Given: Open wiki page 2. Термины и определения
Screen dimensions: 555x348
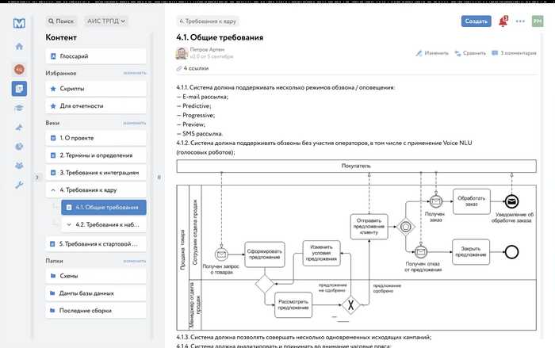Looking at the screenshot, I should pyautogui.click(x=96, y=155).
